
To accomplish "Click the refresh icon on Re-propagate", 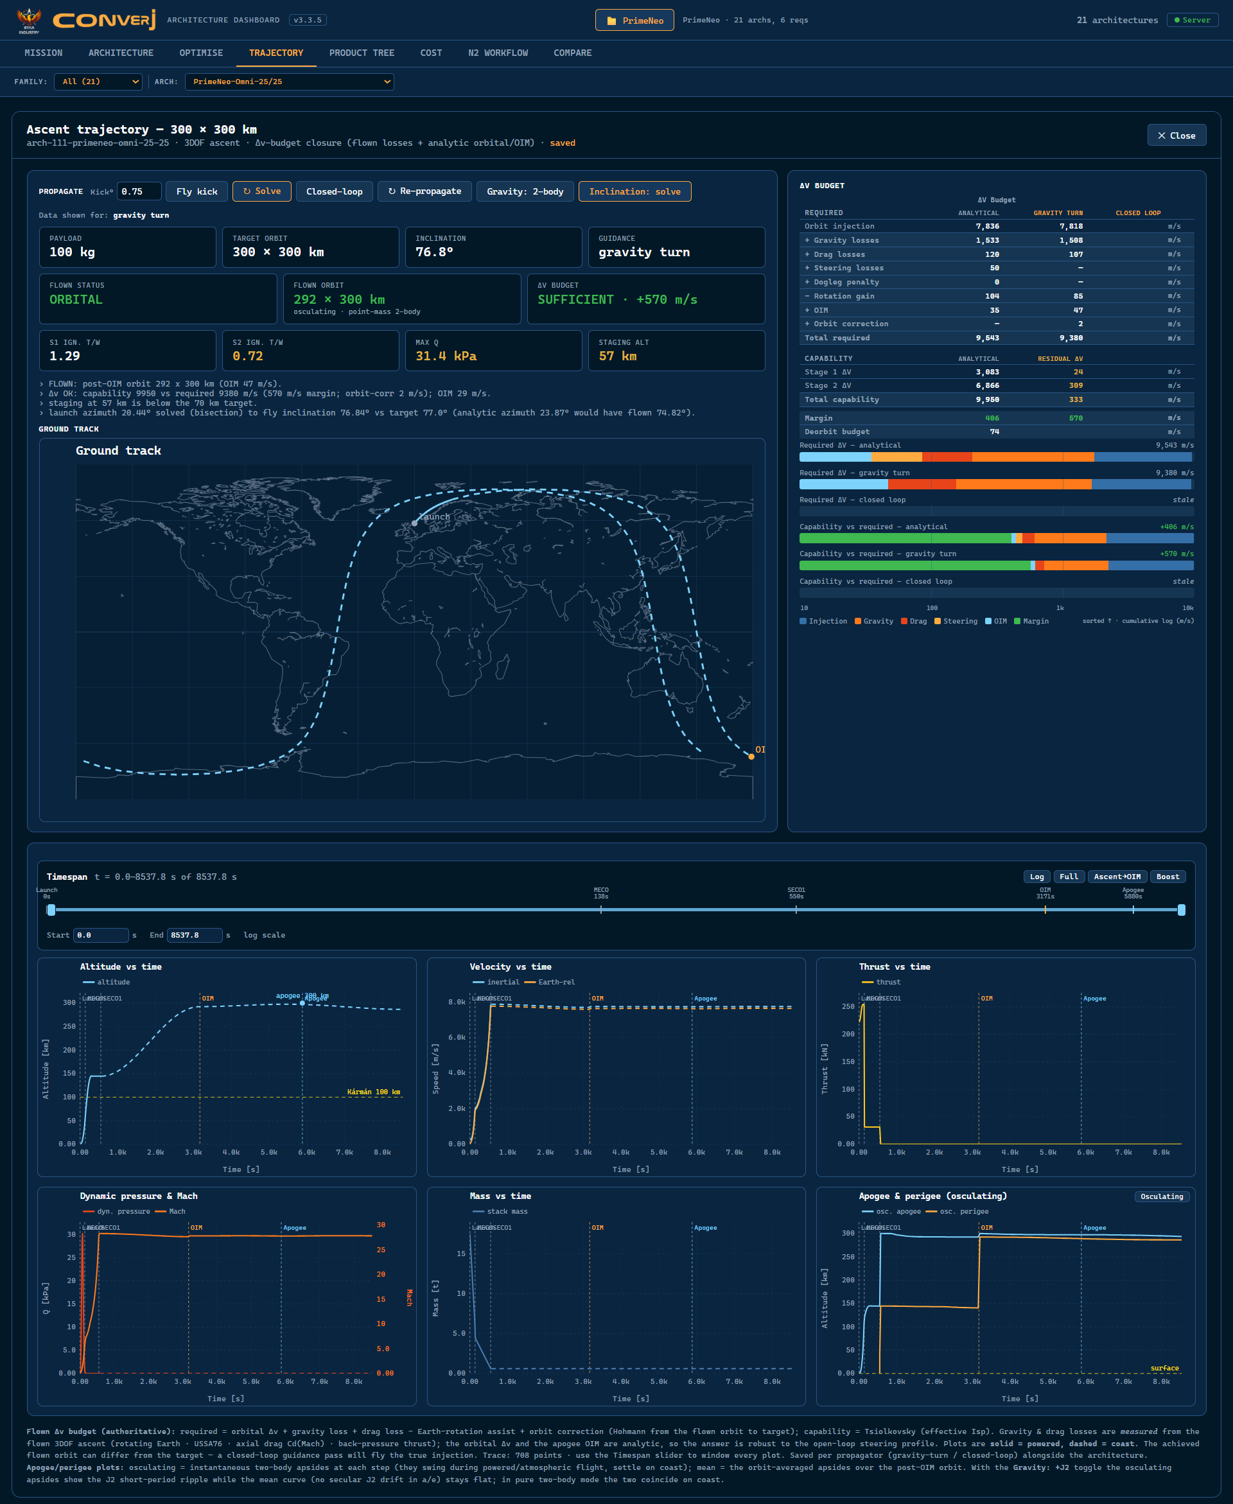I will point(392,191).
